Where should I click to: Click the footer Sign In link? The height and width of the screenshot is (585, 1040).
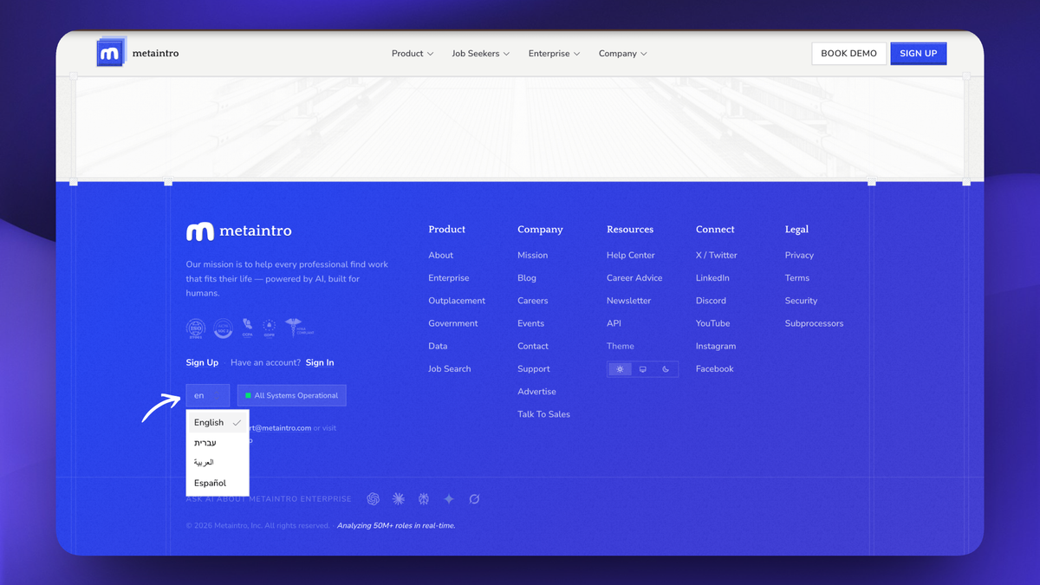[320, 362]
